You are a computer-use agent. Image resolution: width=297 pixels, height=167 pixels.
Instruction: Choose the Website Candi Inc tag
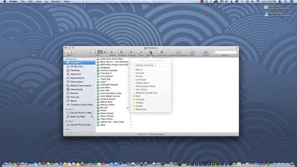(146, 93)
